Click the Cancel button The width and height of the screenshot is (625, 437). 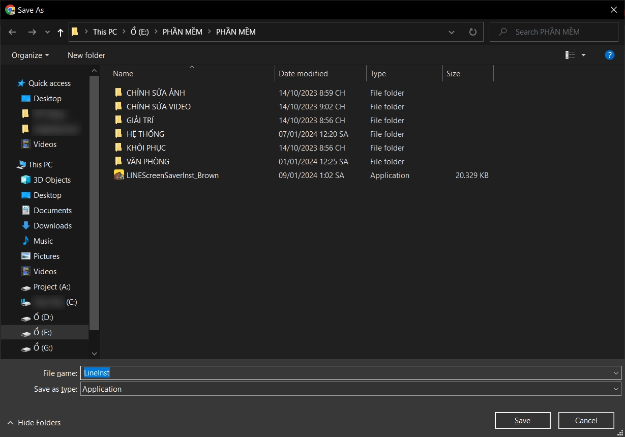[x=586, y=420]
